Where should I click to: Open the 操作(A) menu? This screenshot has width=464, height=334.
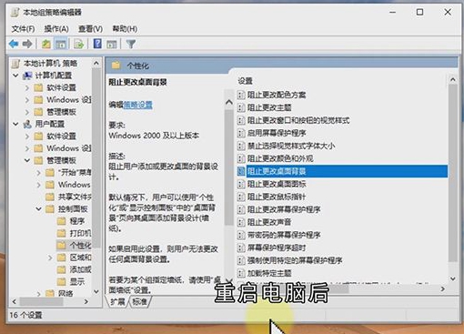click(56, 29)
